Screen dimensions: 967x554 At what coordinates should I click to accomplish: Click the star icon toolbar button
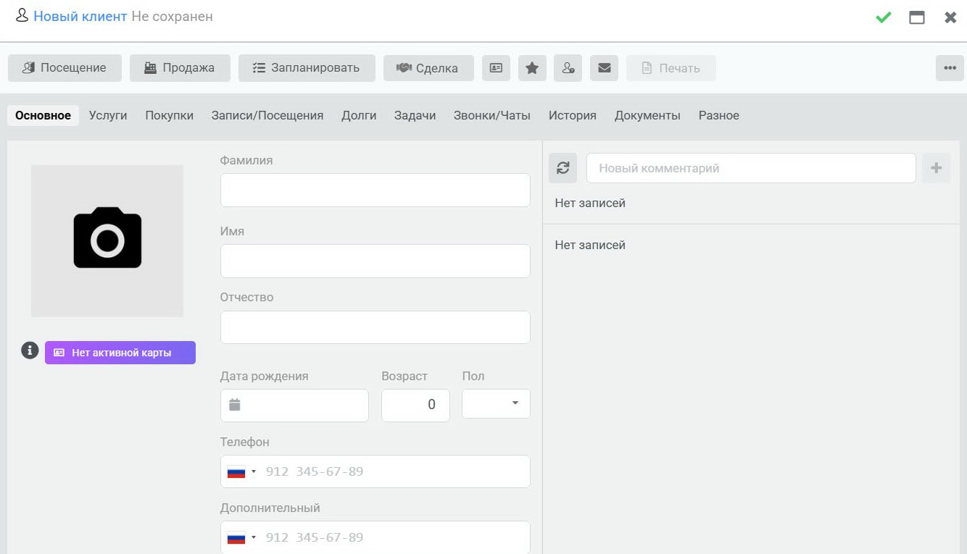(x=532, y=68)
